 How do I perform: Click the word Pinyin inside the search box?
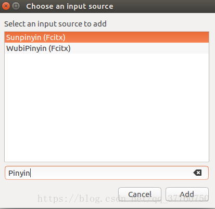19,173
